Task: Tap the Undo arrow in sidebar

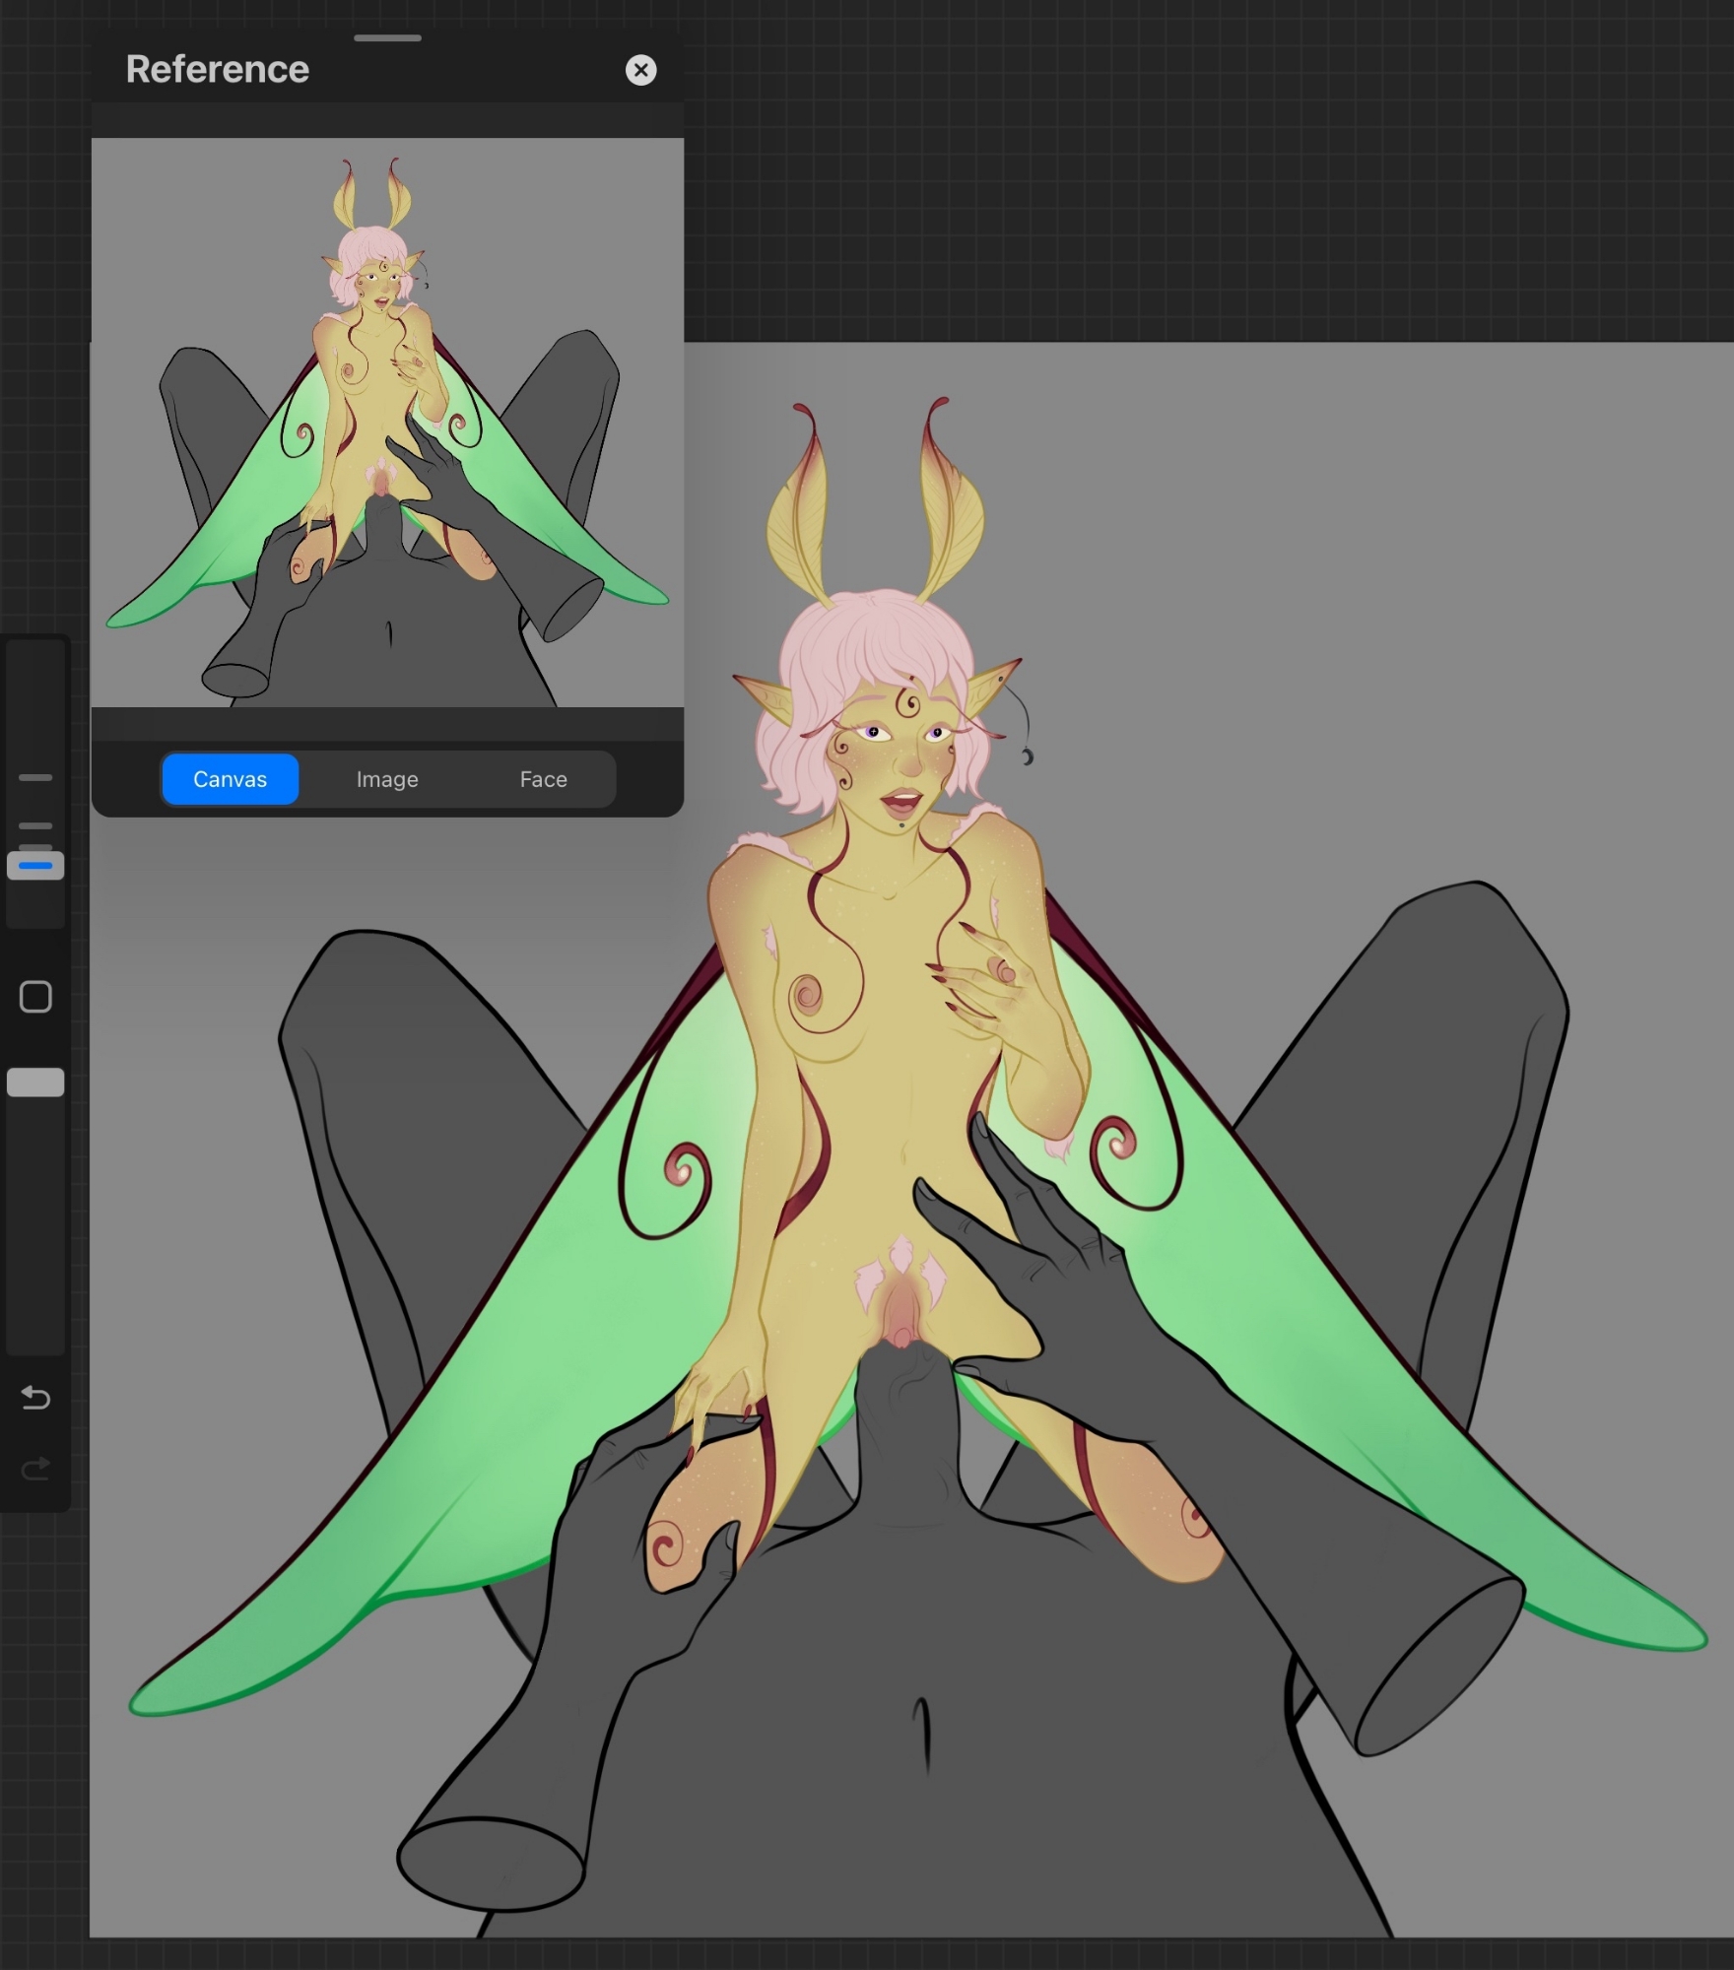Action: pyautogui.click(x=35, y=1398)
